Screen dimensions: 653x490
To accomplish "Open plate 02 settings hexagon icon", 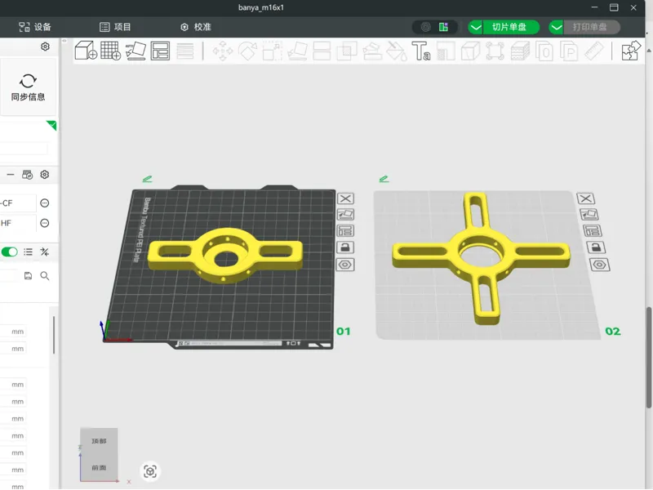I will (599, 265).
